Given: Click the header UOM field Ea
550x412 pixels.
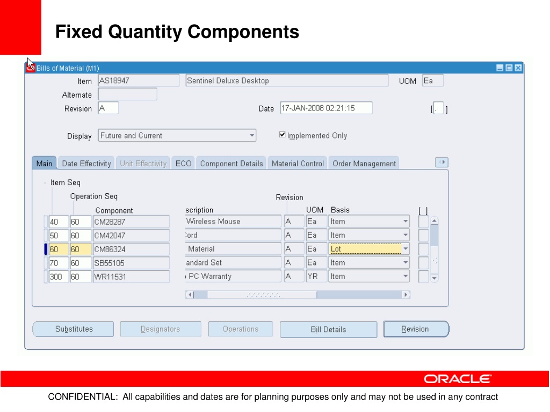Looking at the screenshot, I should point(433,80).
